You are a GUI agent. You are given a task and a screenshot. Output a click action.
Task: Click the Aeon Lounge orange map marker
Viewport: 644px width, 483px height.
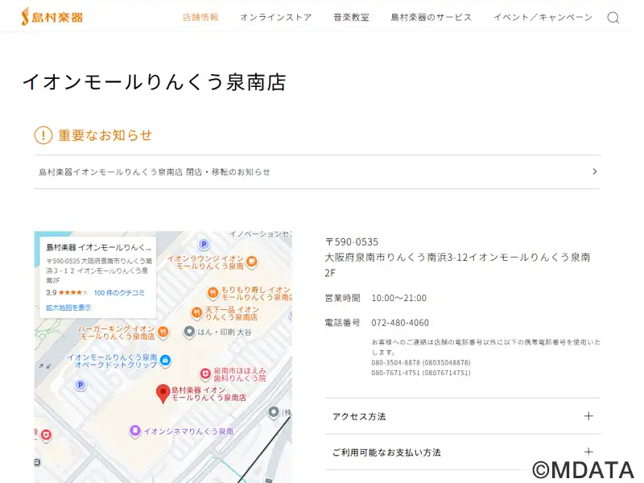point(251,262)
